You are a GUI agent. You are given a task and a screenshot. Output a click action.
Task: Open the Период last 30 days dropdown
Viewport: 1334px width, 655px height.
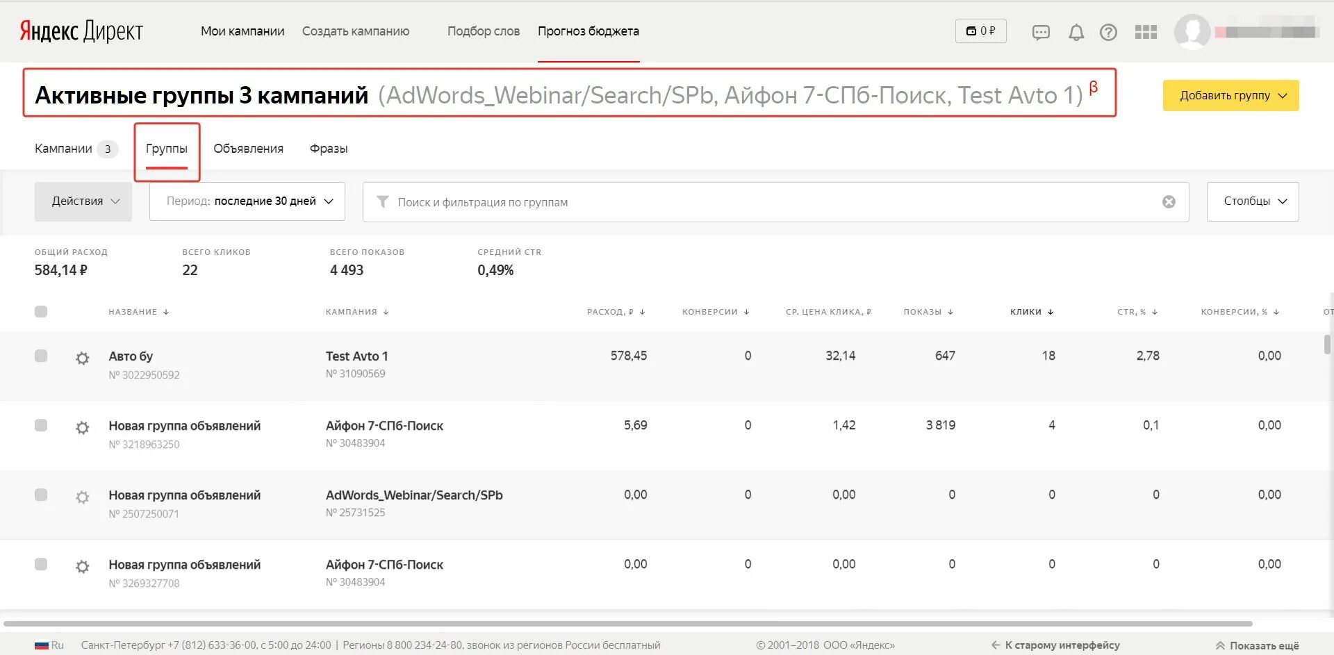(x=247, y=201)
